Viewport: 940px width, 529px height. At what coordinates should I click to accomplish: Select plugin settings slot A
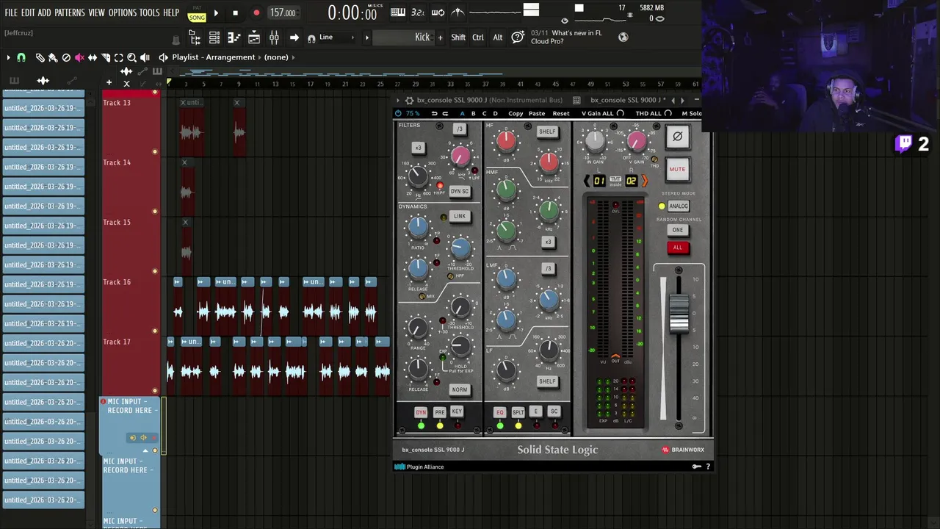tap(462, 114)
